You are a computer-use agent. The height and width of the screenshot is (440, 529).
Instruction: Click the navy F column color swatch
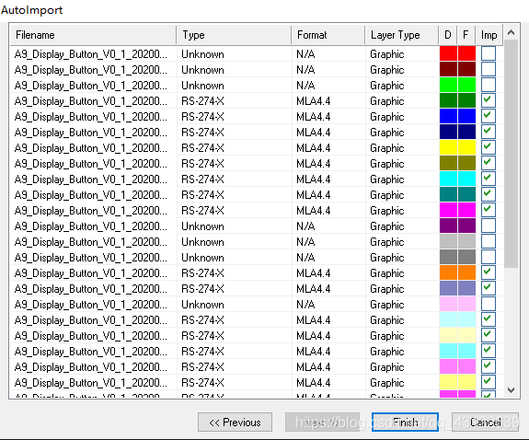[x=467, y=132]
